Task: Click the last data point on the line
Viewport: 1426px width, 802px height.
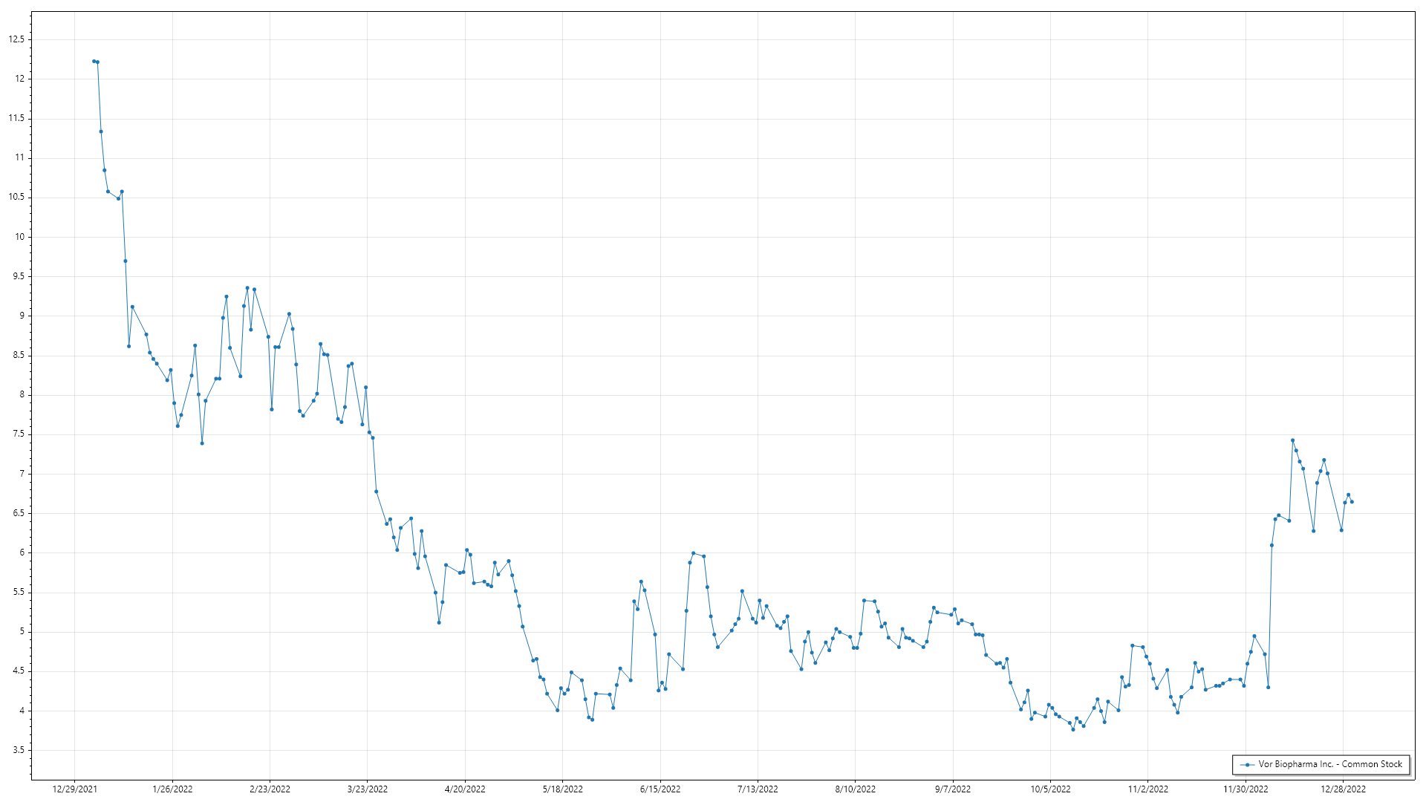Action: [x=1352, y=502]
